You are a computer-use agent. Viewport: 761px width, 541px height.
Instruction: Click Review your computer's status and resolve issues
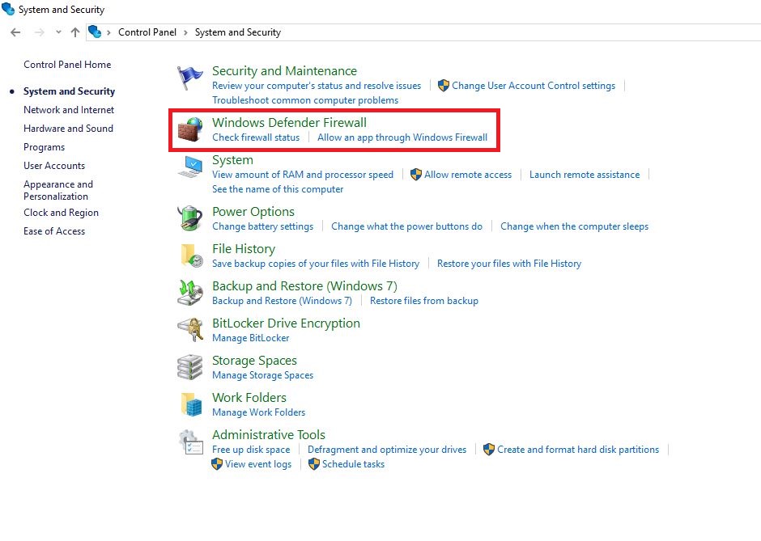(317, 86)
